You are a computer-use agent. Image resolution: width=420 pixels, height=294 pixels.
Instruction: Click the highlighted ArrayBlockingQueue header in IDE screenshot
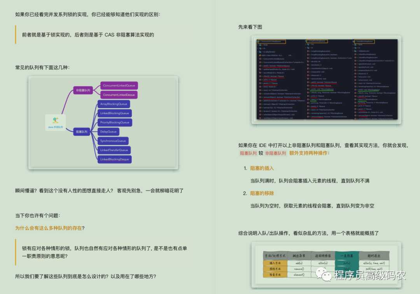click(317, 41)
